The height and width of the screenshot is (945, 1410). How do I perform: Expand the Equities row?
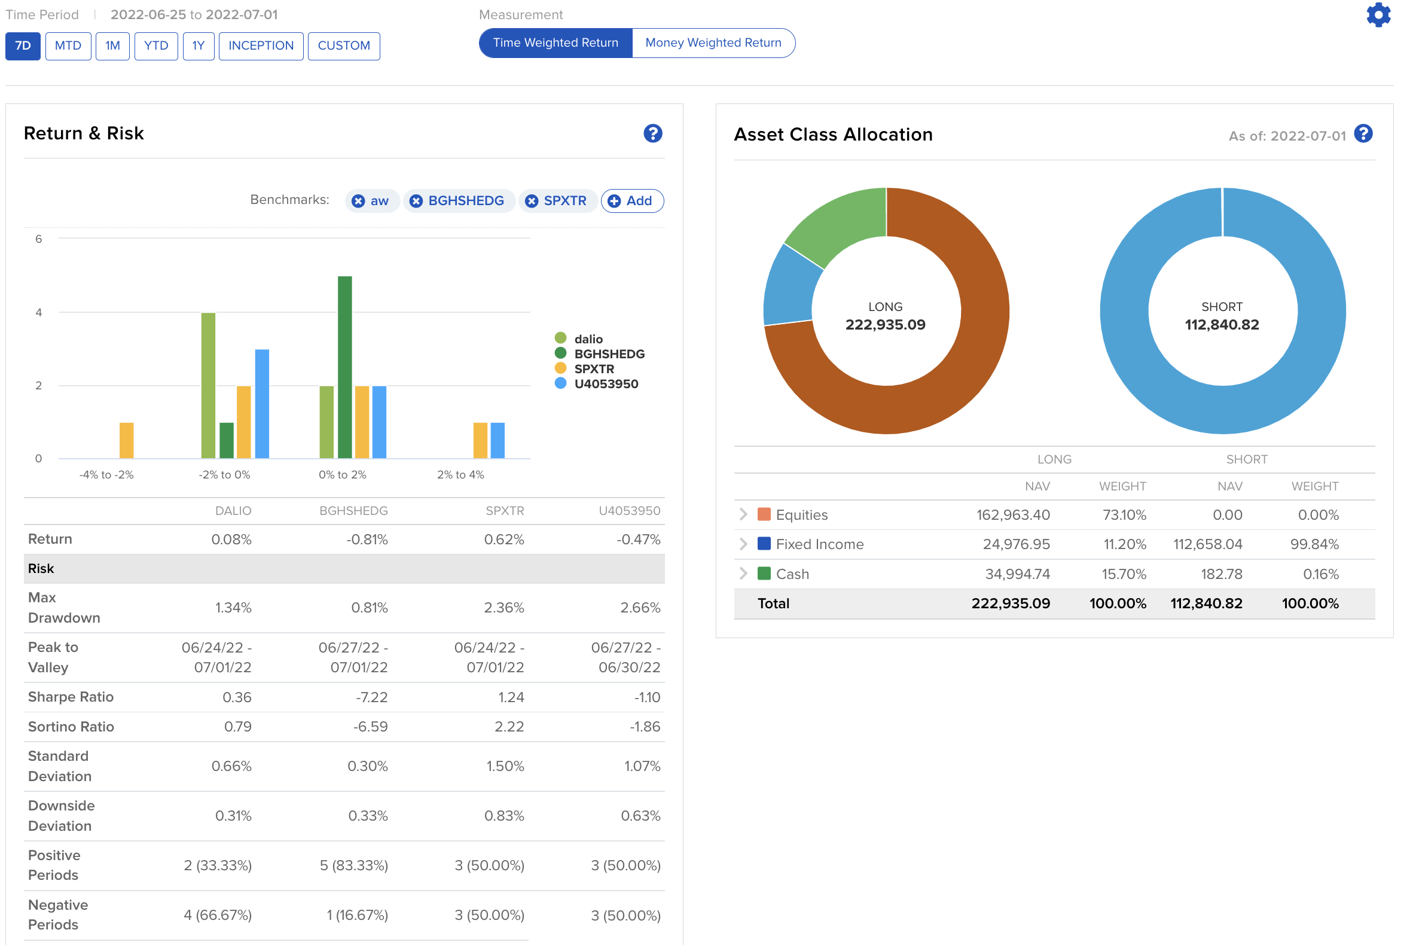(743, 514)
